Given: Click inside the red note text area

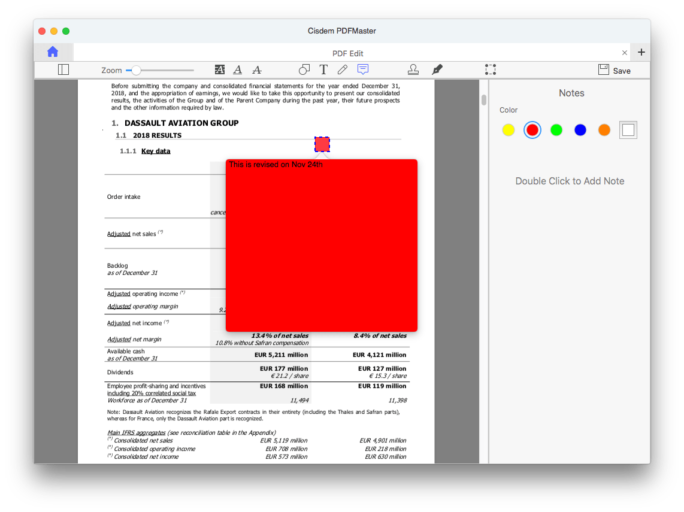Looking at the screenshot, I should tap(322, 246).
